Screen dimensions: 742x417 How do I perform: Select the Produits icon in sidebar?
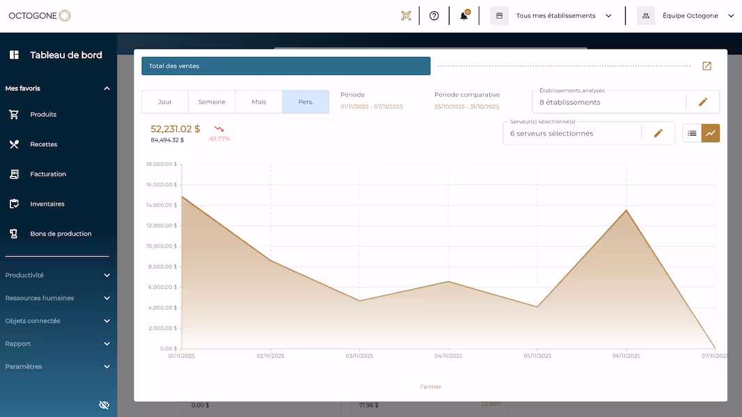point(13,114)
